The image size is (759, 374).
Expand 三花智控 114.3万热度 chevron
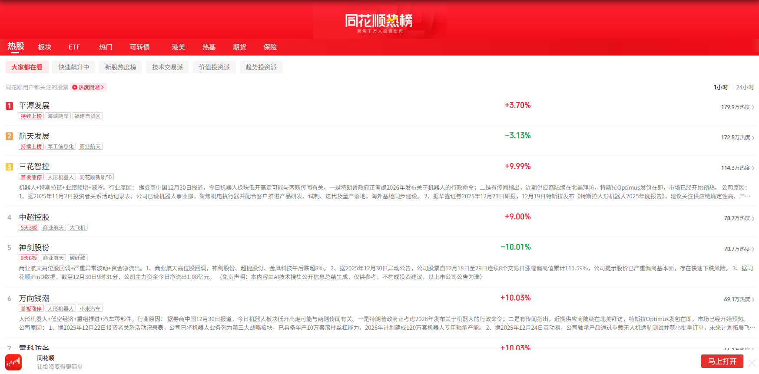(753, 168)
